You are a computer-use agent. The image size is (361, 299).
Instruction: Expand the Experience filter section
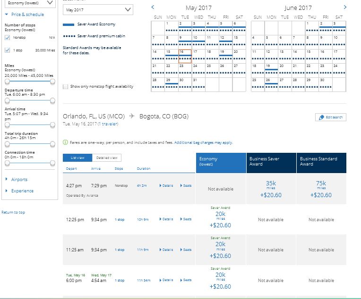coord(19,191)
